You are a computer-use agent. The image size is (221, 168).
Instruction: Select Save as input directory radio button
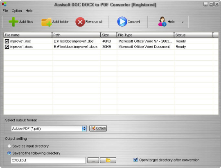[x=9, y=146]
